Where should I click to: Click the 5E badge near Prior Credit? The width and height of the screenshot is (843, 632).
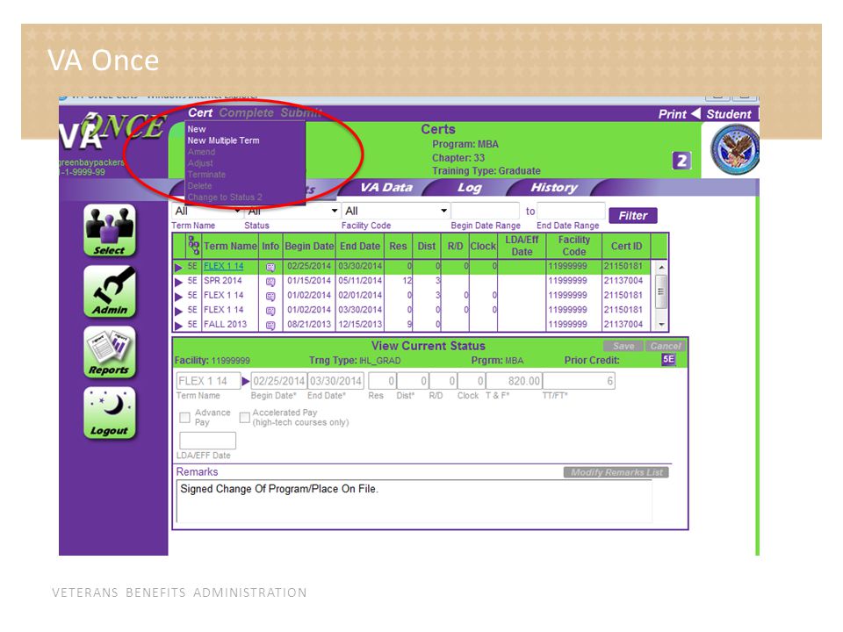click(667, 360)
